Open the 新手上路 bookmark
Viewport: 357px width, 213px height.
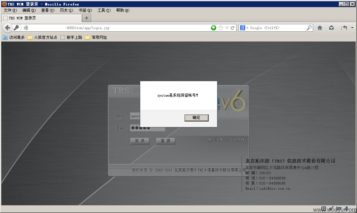click(71, 37)
